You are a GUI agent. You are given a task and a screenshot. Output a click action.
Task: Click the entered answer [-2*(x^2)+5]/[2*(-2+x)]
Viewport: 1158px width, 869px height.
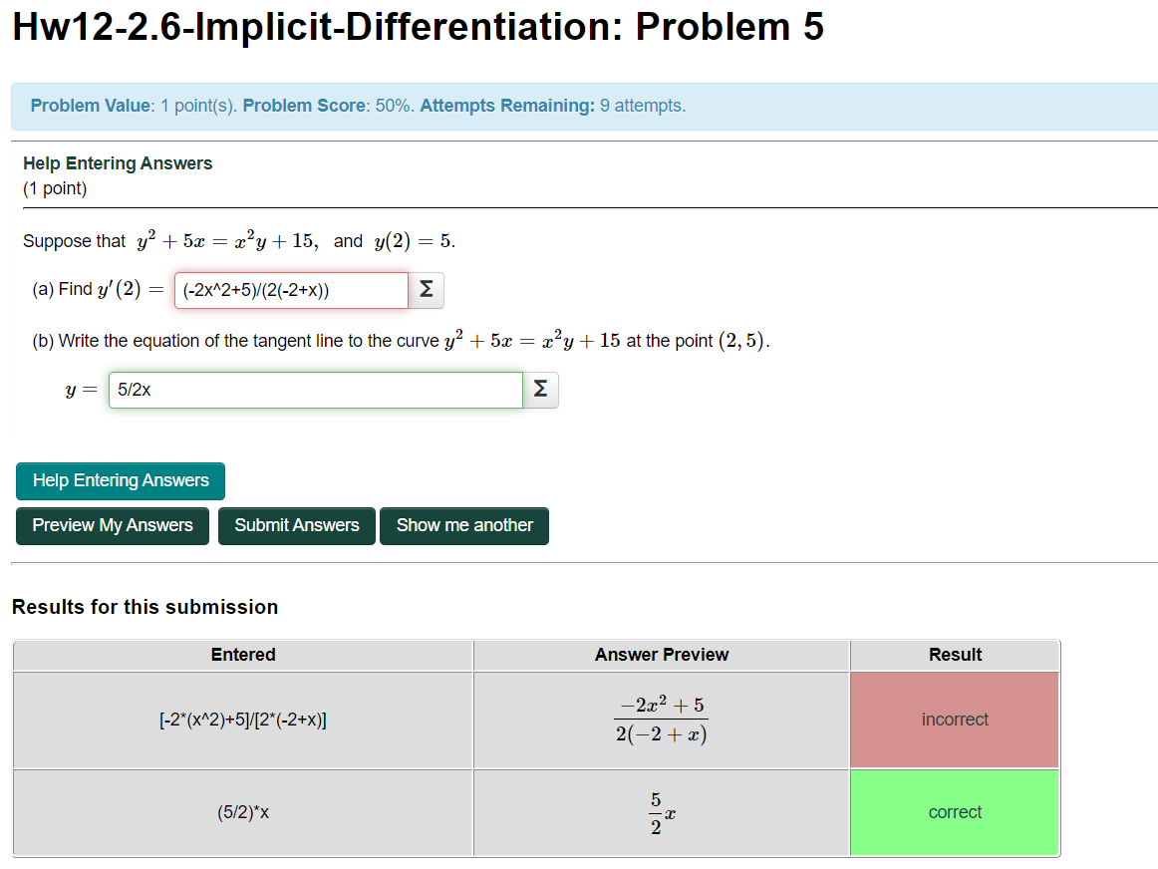[x=242, y=719]
